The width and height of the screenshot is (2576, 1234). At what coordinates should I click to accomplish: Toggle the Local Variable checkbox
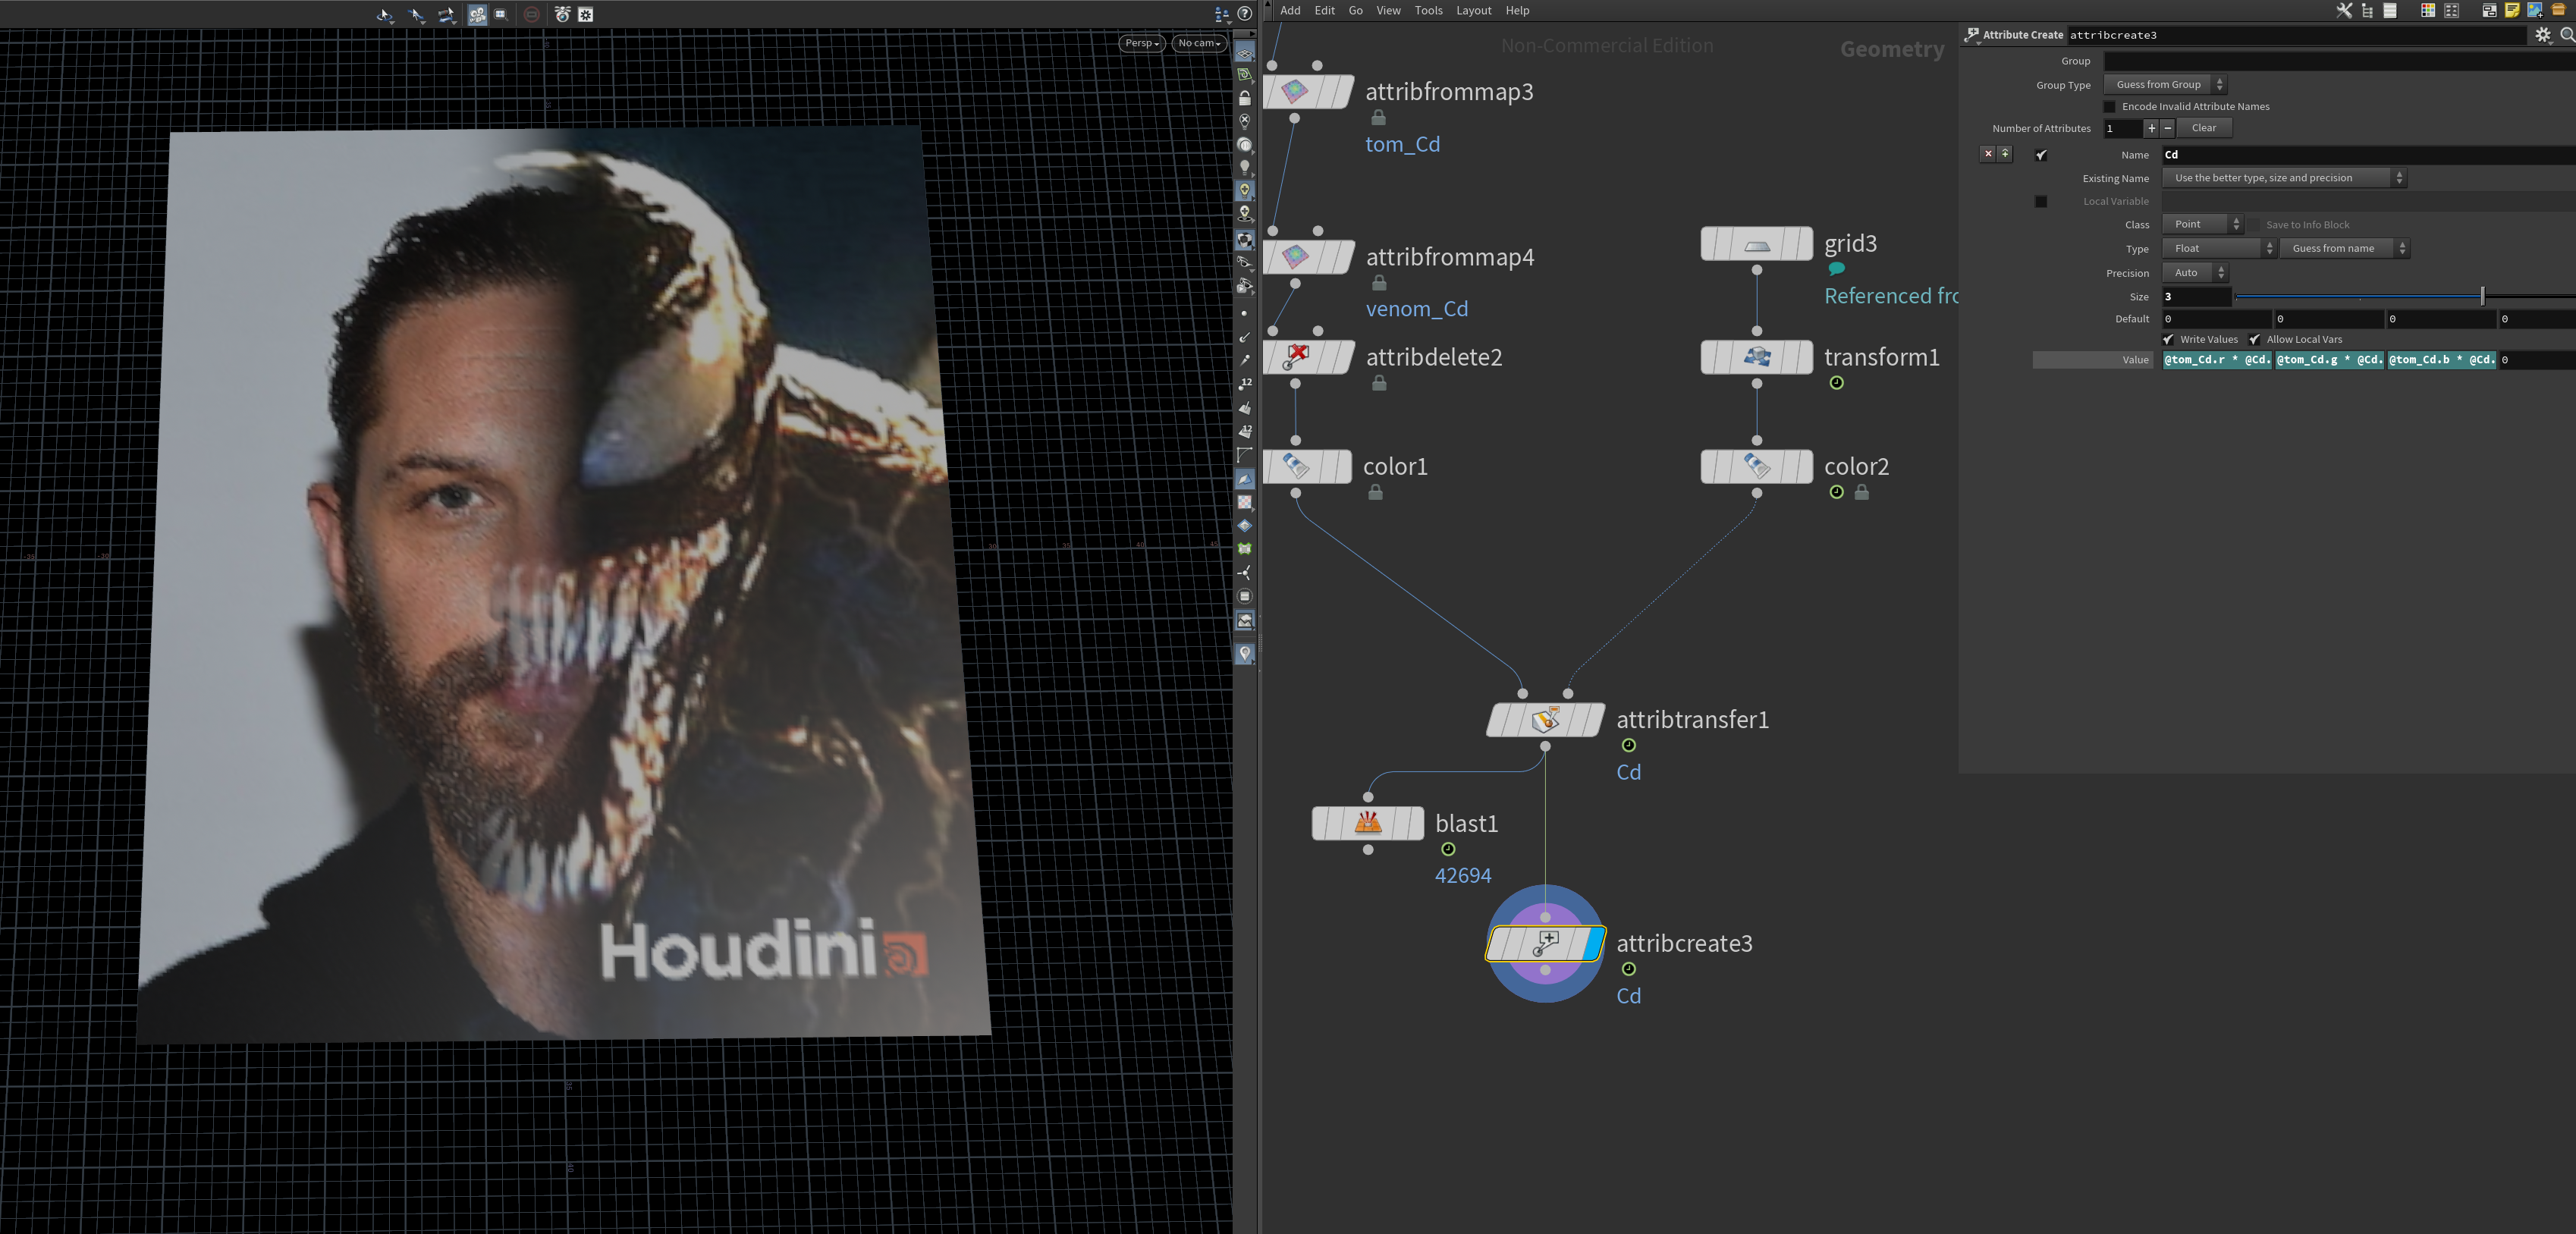pyautogui.click(x=2041, y=201)
